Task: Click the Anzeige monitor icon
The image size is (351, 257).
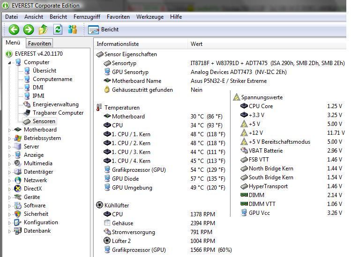Action: [18, 155]
